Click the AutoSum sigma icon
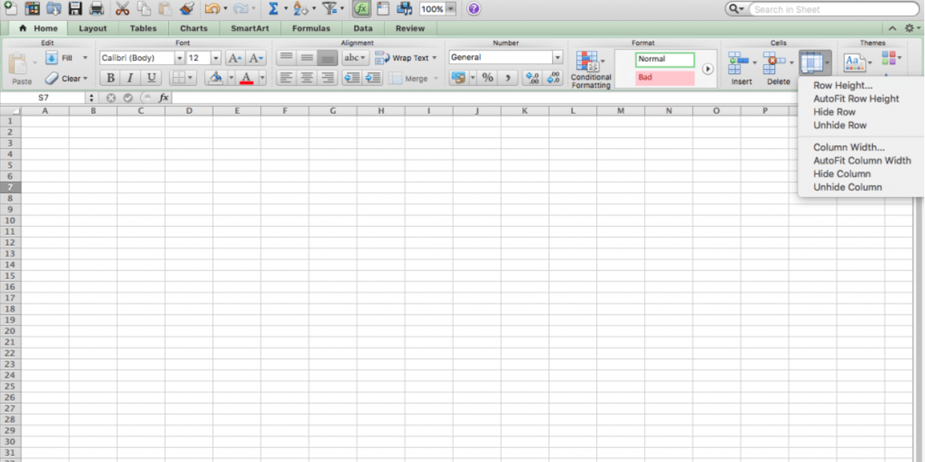The width and height of the screenshot is (925, 462). pyautogui.click(x=273, y=9)
